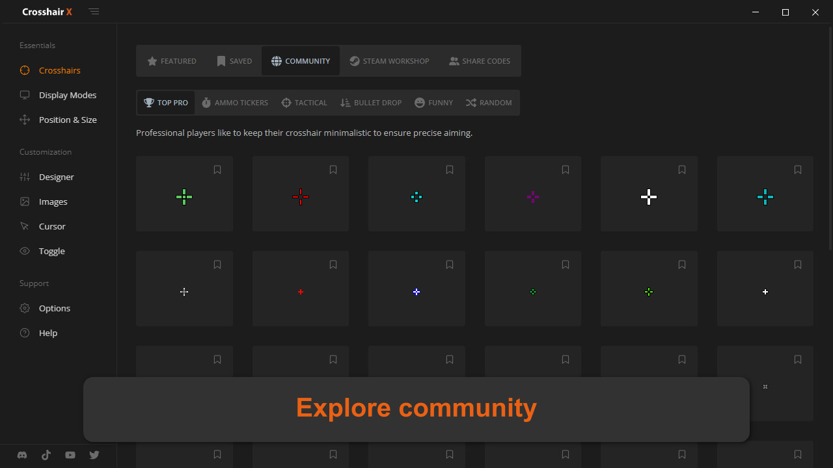Open the TikTok social icon
This screenshot has width=833, height=468.
pos(46,455)
